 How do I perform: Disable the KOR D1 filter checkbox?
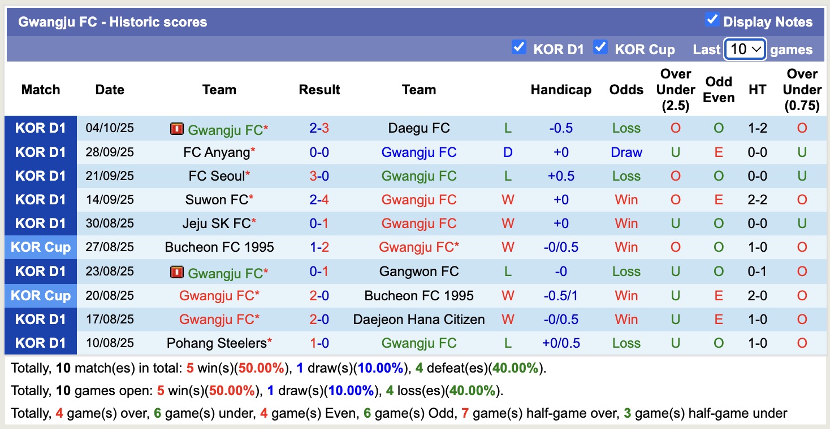tap(518, 47)
